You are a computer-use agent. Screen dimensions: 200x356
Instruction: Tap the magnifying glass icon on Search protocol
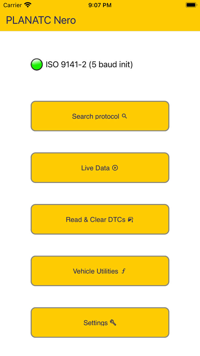click(124, 116)
